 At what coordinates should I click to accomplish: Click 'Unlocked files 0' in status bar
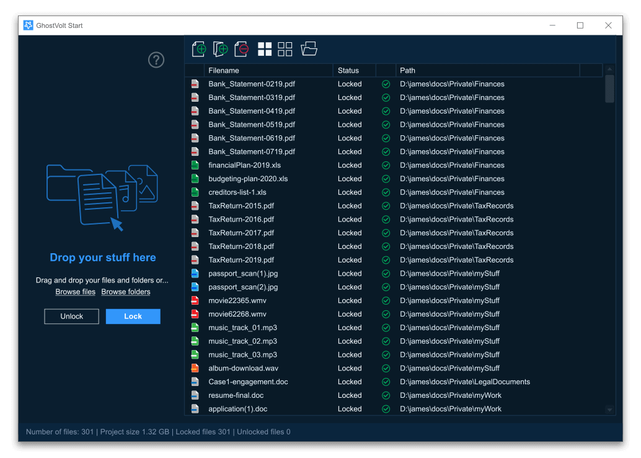(263, 432)
